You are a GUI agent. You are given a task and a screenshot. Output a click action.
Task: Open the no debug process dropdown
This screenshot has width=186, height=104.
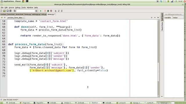(174, 14)
